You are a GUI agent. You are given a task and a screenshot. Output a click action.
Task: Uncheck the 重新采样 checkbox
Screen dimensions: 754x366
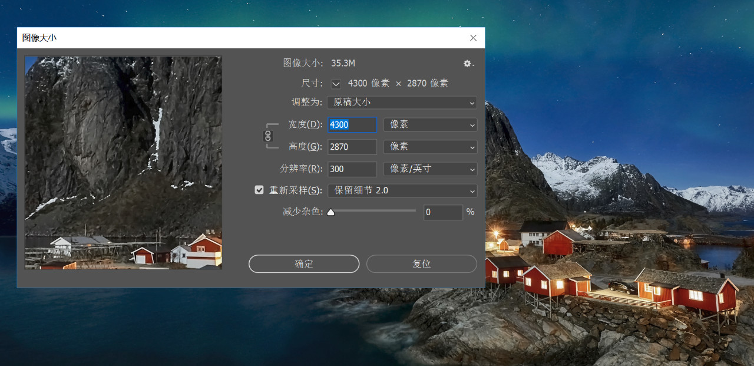[x=259, y=190]
